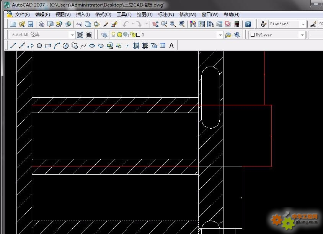
Task: Expand the layer list dropdown arrow
Action: 220,35
